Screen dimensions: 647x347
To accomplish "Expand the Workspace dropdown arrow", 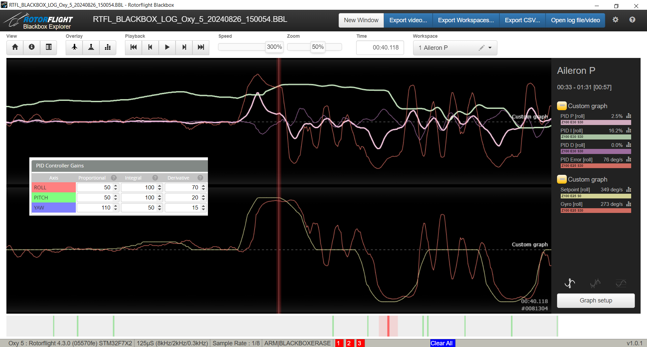I will 490,48.
